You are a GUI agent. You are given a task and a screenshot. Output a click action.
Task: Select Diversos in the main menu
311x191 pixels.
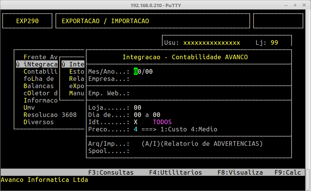pyautogui.click(x=38, y=122)
